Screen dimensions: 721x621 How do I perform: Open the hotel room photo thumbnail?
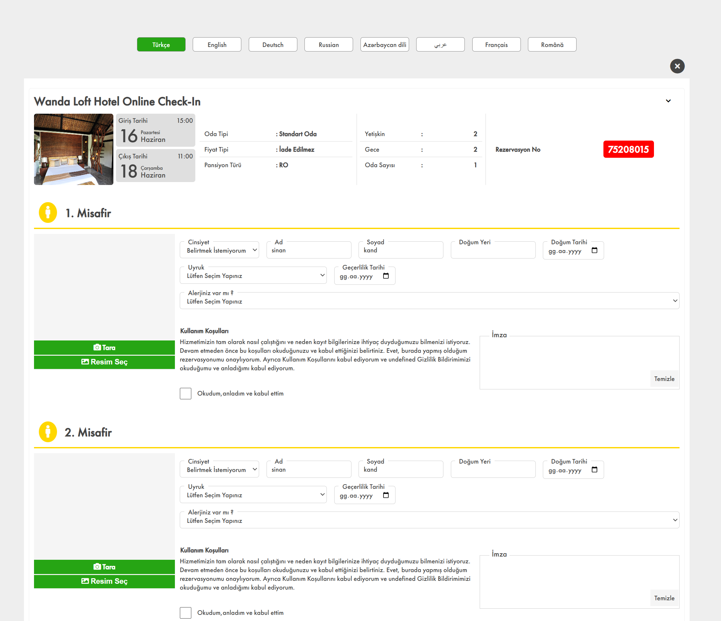click(x=74, y=149)
